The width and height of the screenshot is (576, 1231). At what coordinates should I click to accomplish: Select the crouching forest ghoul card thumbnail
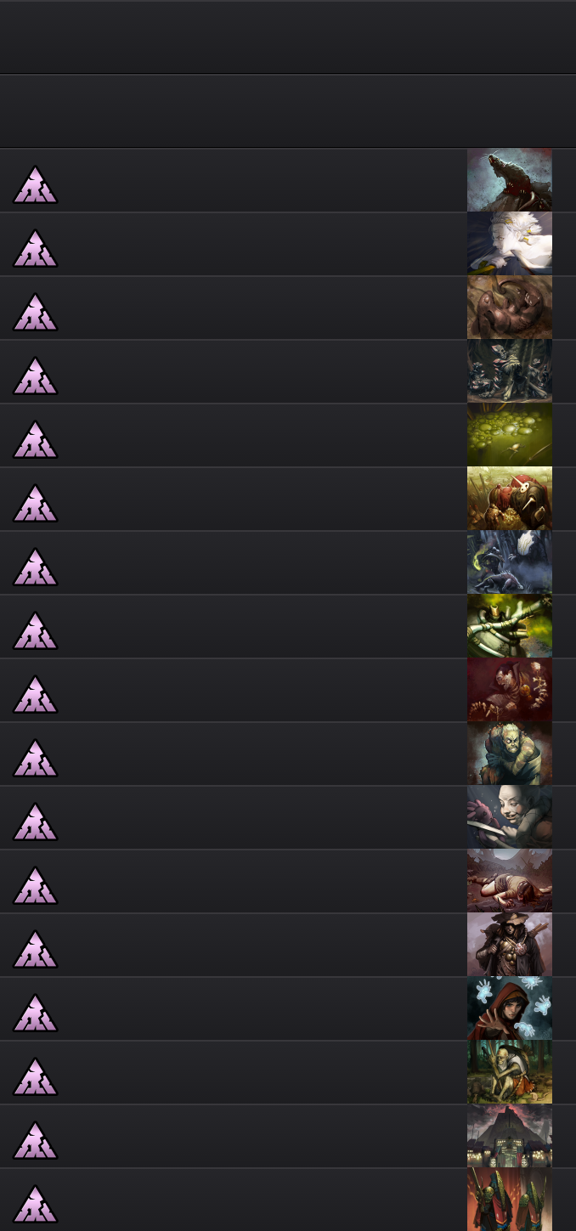click(x=510, y=1072)
